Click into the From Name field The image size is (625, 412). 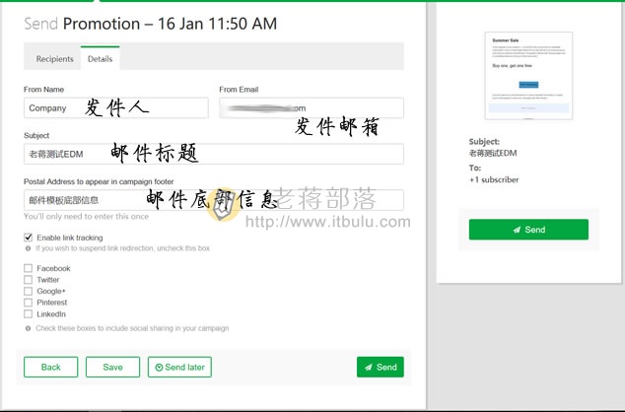coord(116,108)
